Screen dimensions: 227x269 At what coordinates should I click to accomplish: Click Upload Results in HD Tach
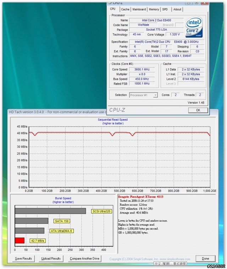(51, 259)
